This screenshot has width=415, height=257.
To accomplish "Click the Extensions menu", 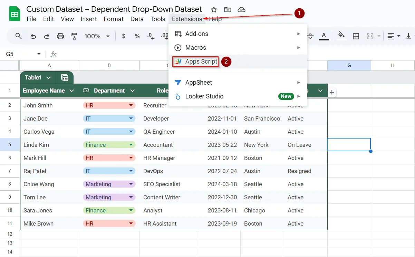I will (x=187, y=19).
